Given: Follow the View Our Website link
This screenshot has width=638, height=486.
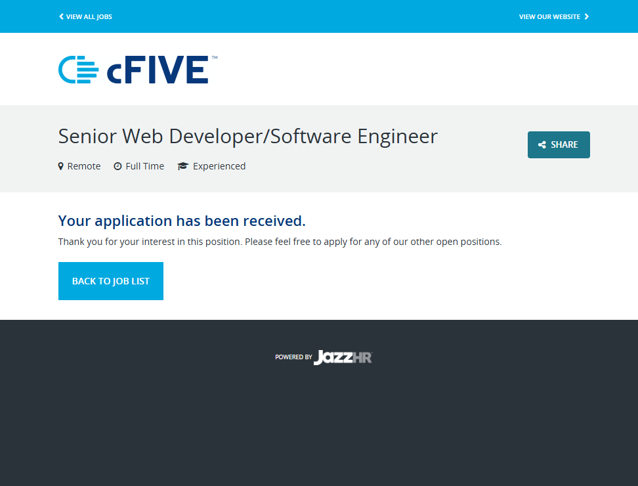Looking at the screenshot, I should pyautogui.click(x=549, y=16).
